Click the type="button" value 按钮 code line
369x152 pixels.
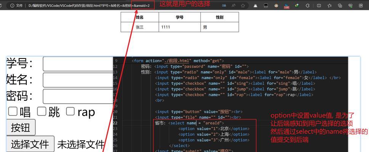click(199, 112)
